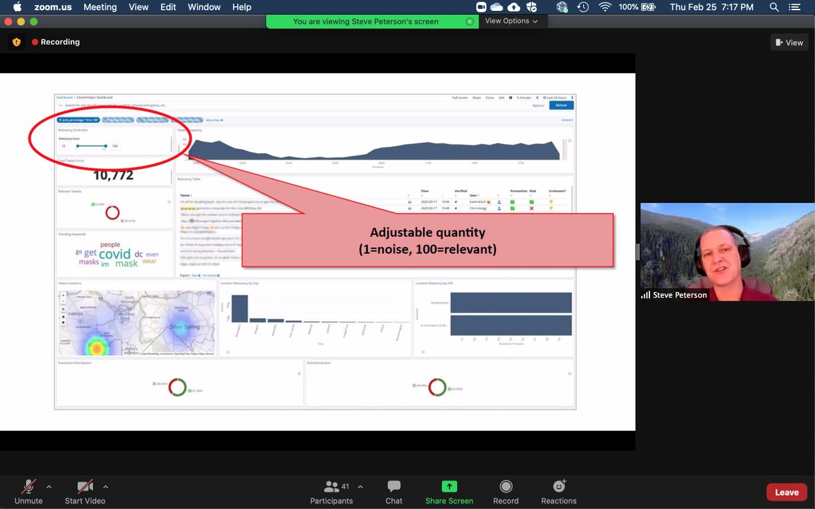The image size is (815, 509).
Task: Open the Meeting menu in the menu bar
Action: tap(100, 7)
